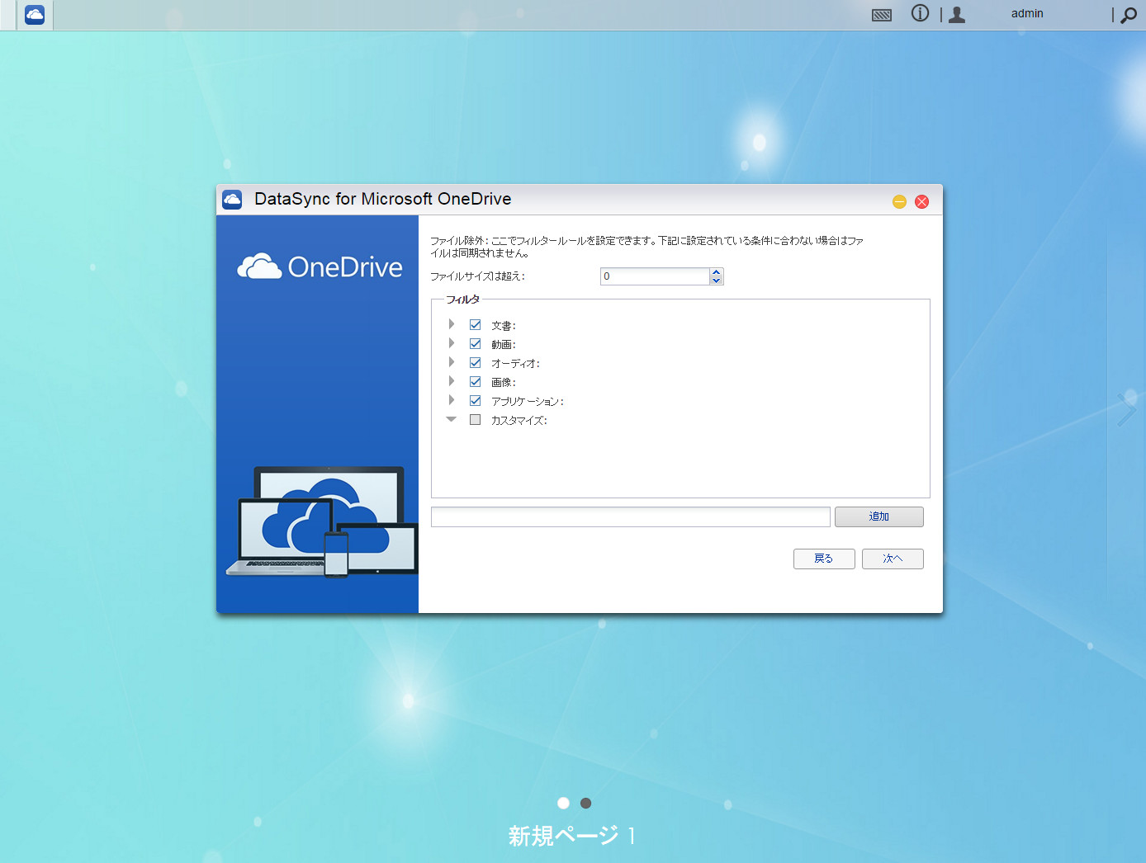This screenshot has width=1146, height=863.
Task: Select the カスタマイズ: label text
Action: [x=519, y=421]
